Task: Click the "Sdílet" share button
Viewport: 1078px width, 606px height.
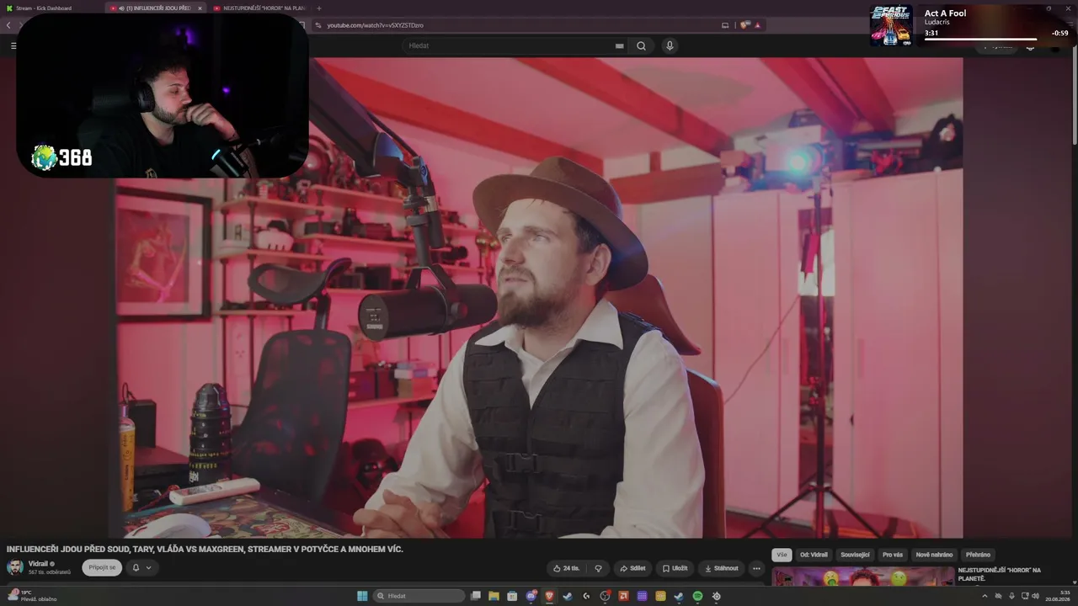Action: pyautogui.click(x=632, y=568)
